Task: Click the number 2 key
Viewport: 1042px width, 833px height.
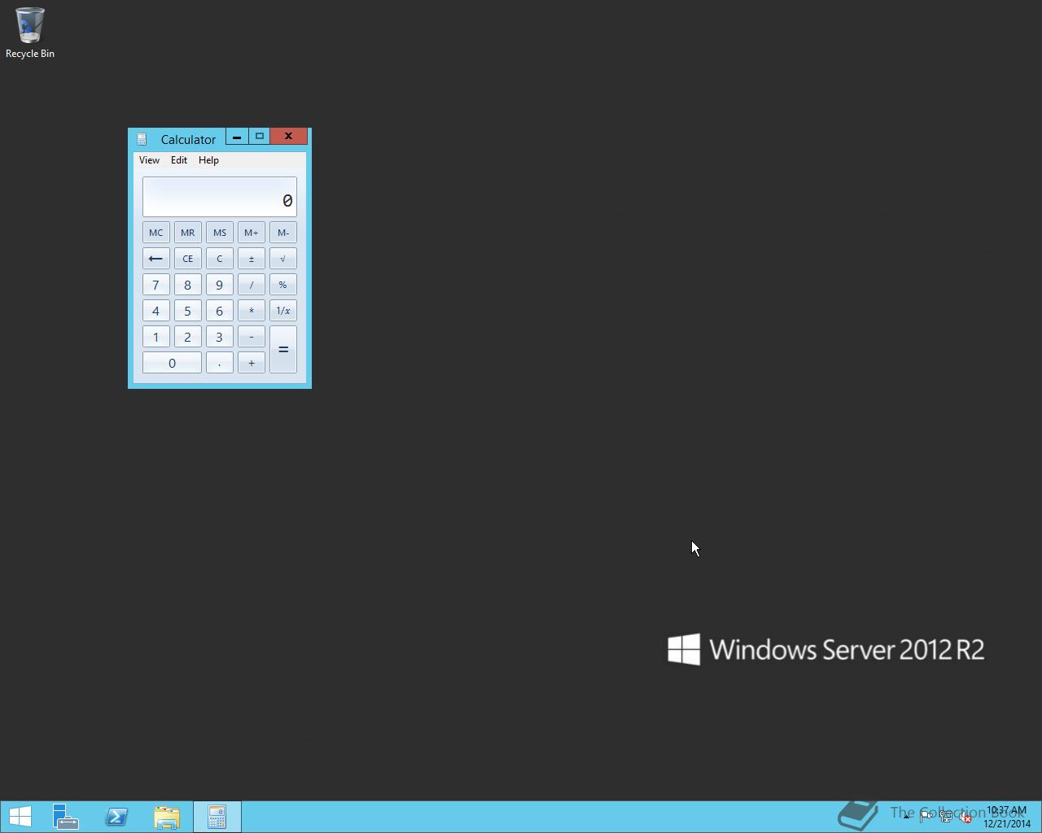Action: coord(187,337)
